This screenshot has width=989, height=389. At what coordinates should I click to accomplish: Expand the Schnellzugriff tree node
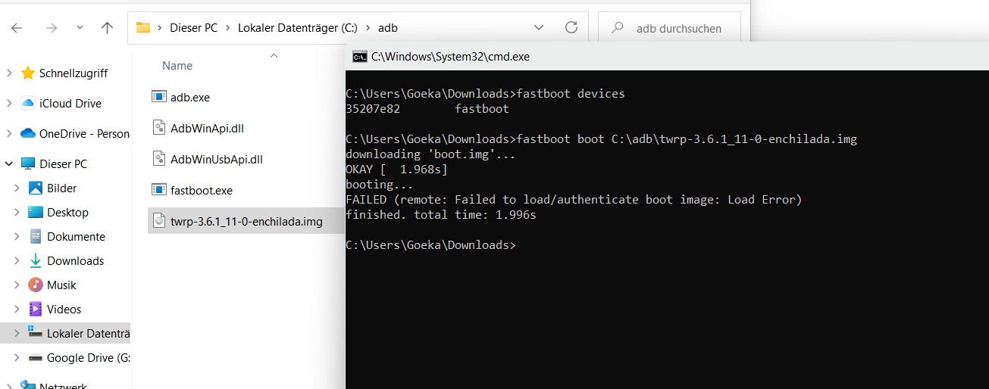8,73
